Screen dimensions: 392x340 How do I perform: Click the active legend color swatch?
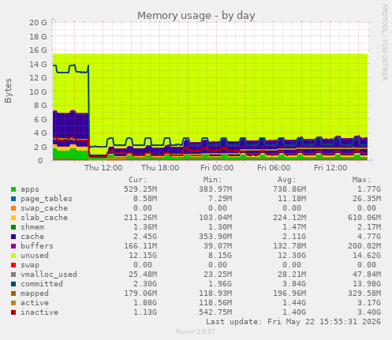pyautogui.click(x=13, y=303)
